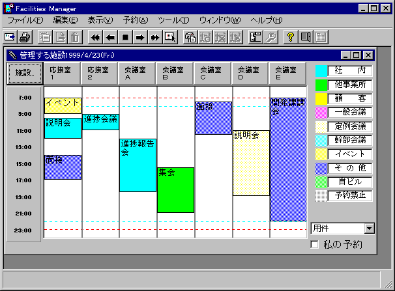This screenshot has width=395, height=291.
Task: Click the grayed trash can toolbar icon
Action: coord(75,37)
